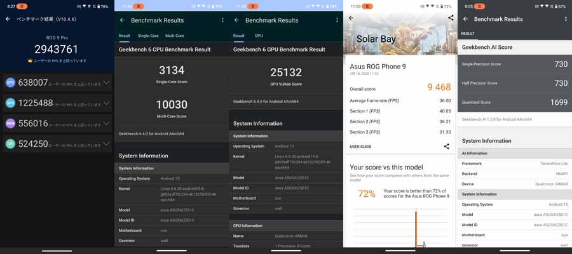Image resolution: width=572 pixels, height=254 pixels.
Task: Tap orange status pill beside 8:27 clock
Action: pos(22,6)
